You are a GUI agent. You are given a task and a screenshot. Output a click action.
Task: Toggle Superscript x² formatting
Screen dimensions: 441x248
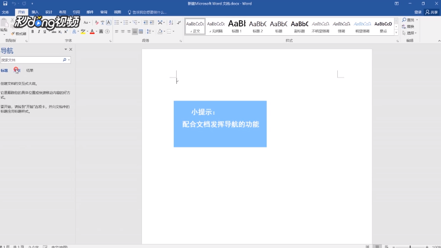pyautogui.click(x=66, y=32)
